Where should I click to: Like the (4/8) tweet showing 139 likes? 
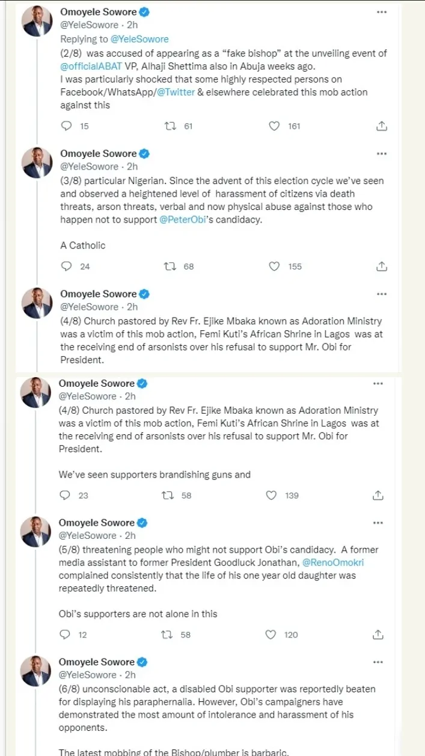[272, 496]
